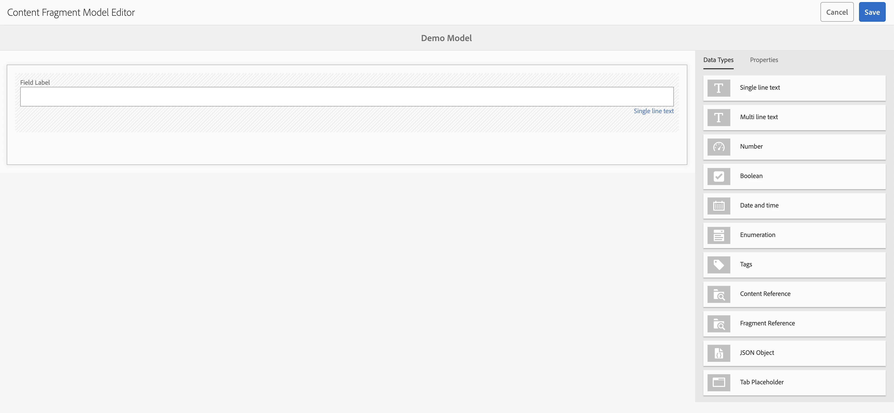This screenshot has width=894, height=413.
Task: Click the Cancel button
Action: [x=837, y=12]
